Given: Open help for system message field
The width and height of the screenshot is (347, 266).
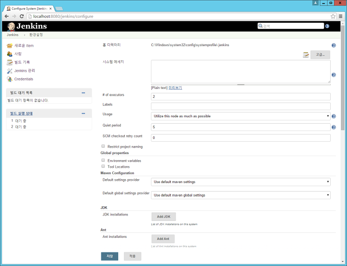Looking at the screenshot, I should click(x=333, y=75).
